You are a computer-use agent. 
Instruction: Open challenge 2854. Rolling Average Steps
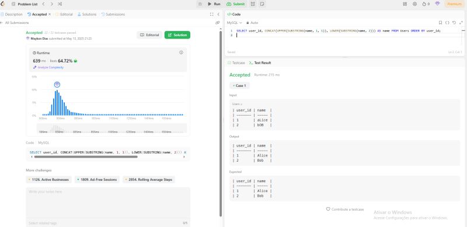point(149,180)
